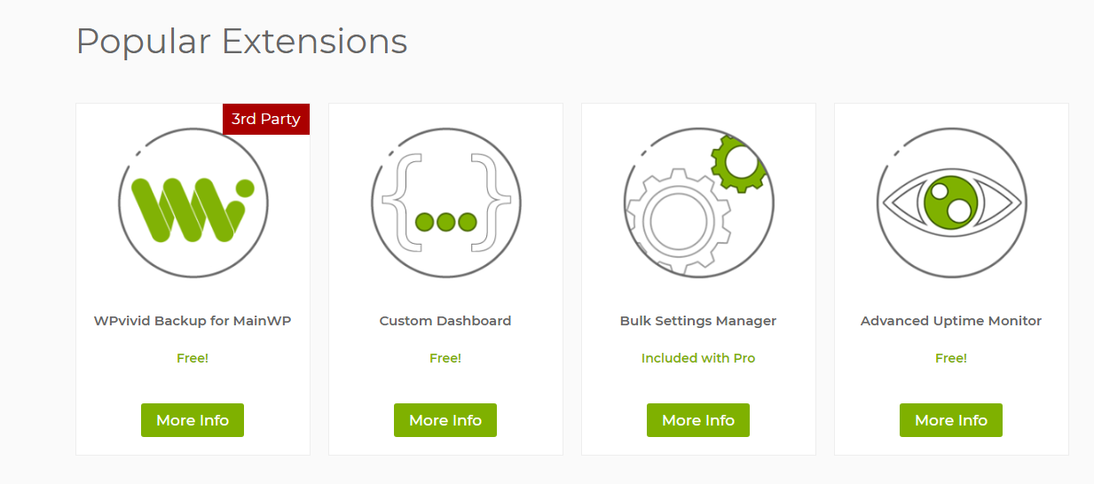Click the green pupil of the eye icon

pyautogui.click(x=950, y=202)
